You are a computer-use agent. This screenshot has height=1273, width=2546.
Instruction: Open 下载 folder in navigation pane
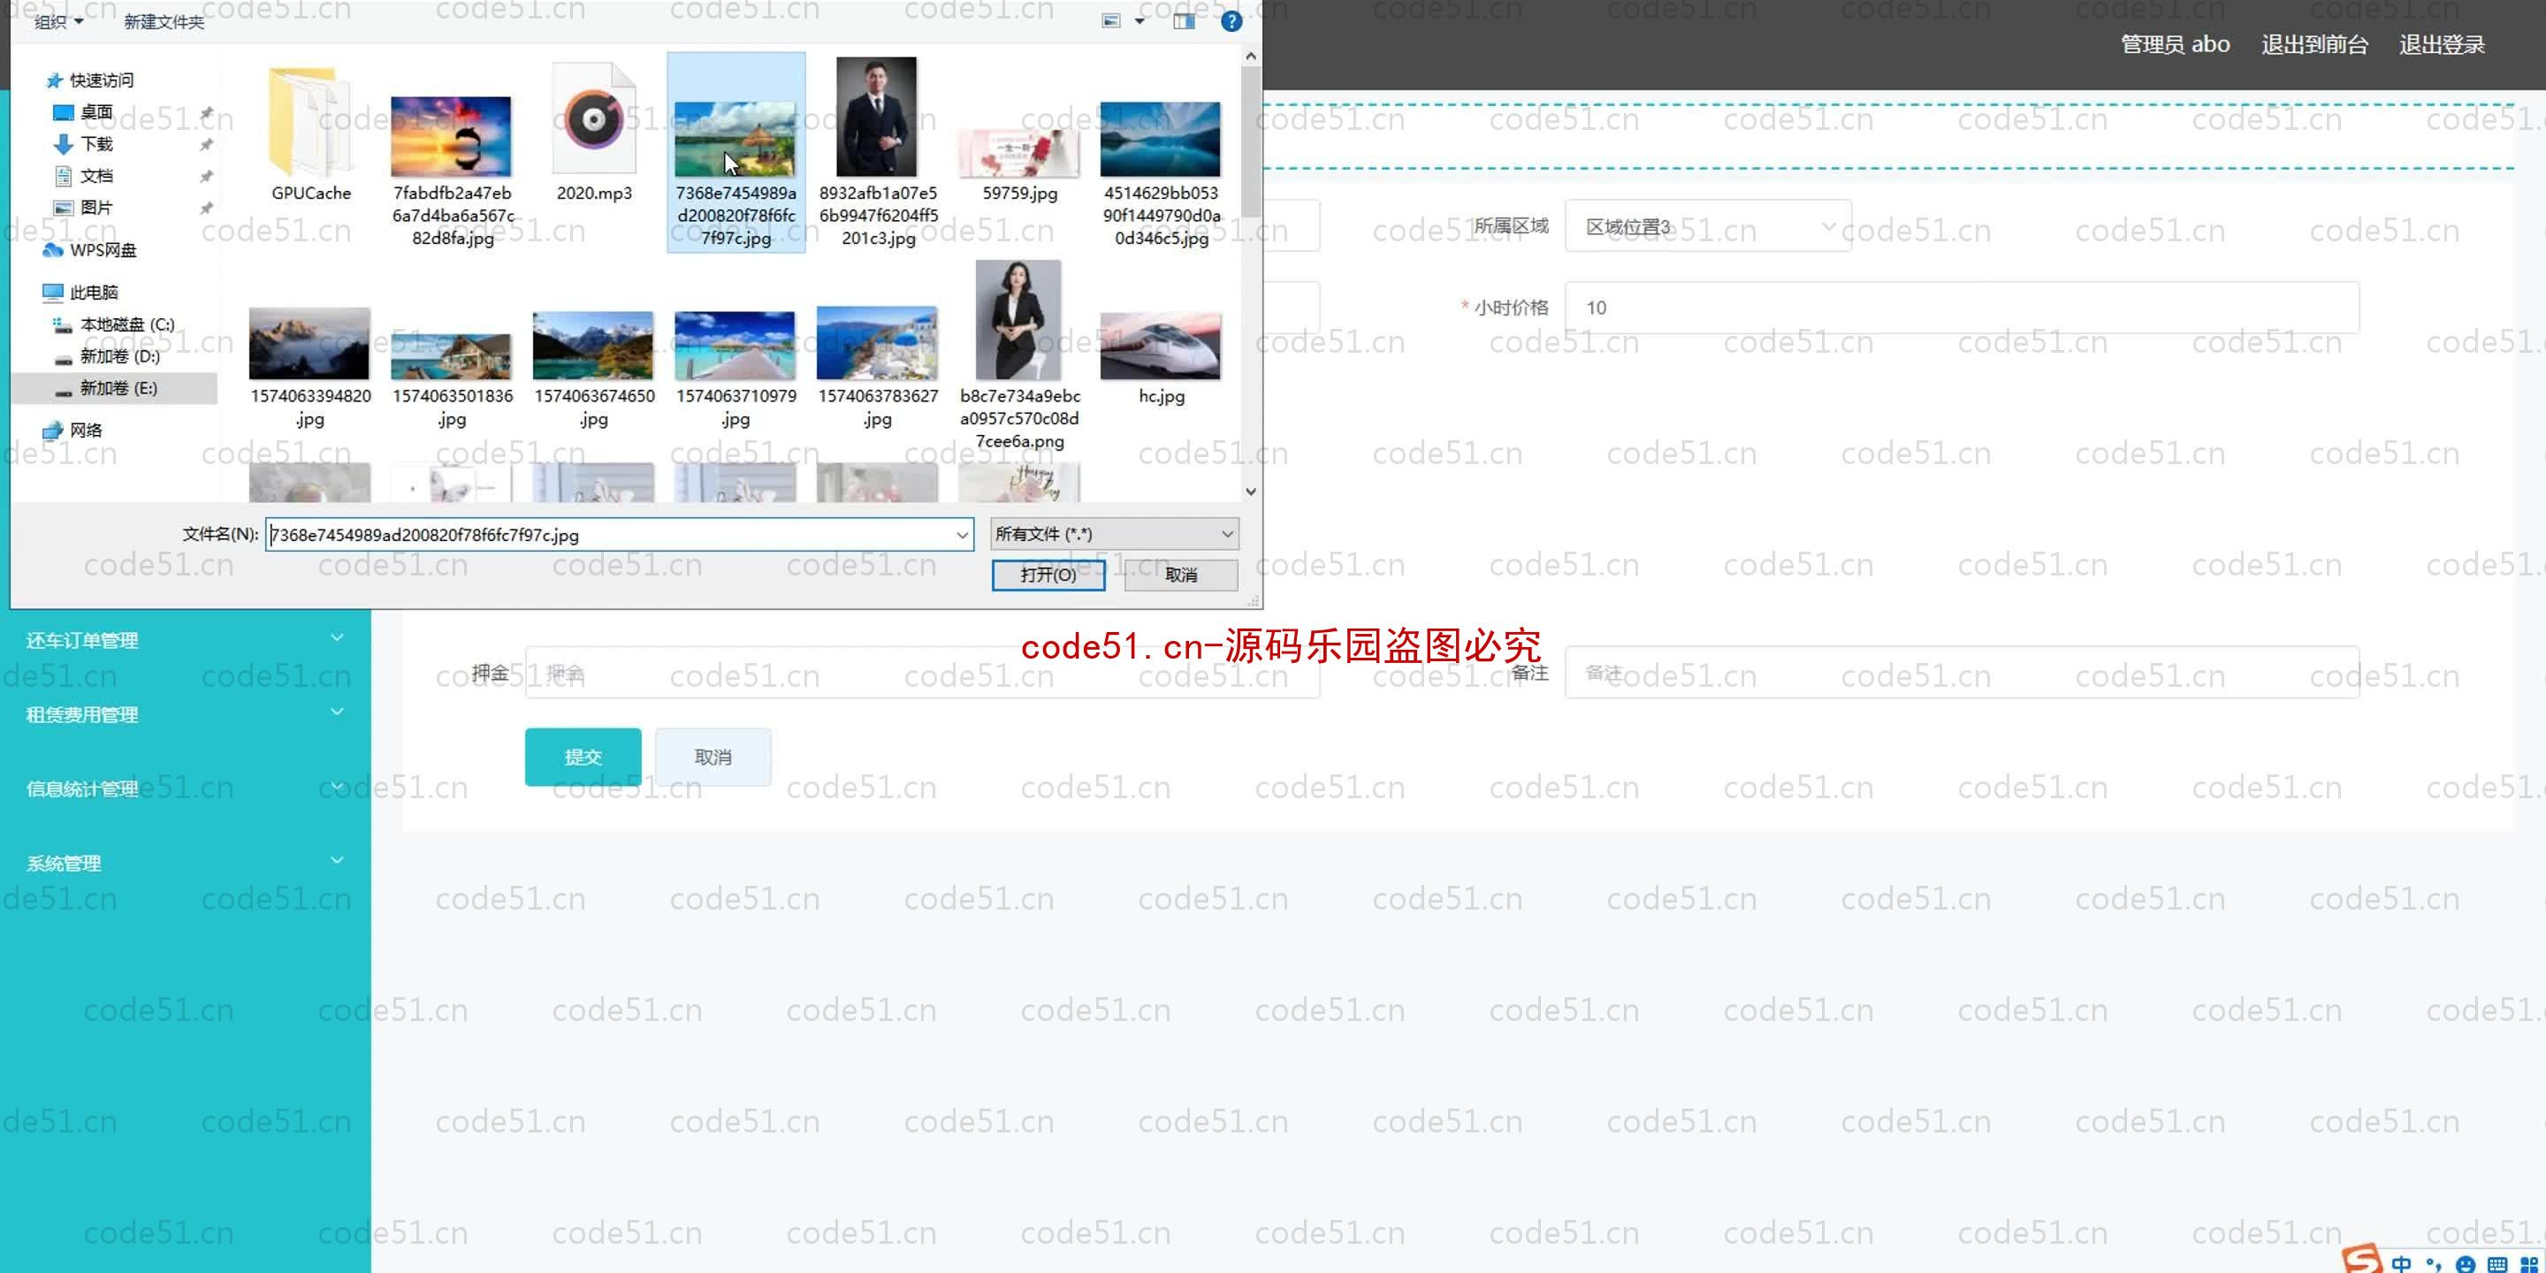pos(84,143)
